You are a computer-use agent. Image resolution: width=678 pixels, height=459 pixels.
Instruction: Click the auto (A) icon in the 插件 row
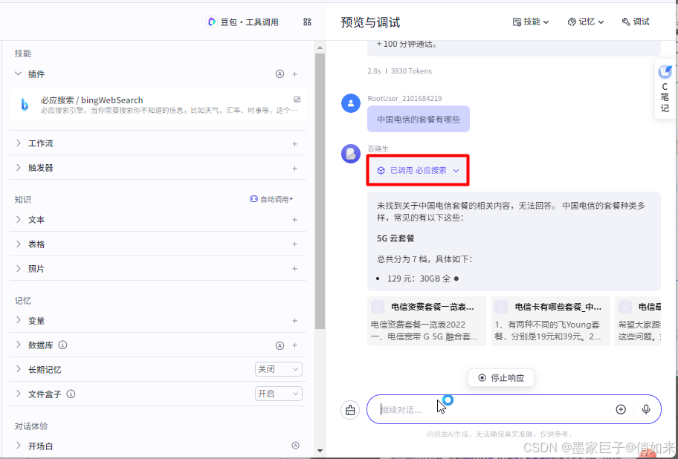(x=280, y=74)
